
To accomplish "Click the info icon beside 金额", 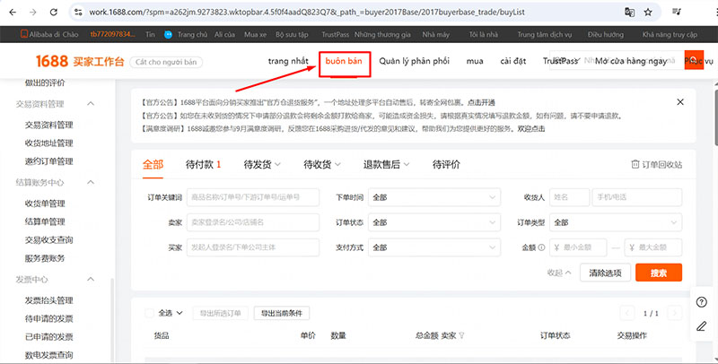I will pos(542,247).
